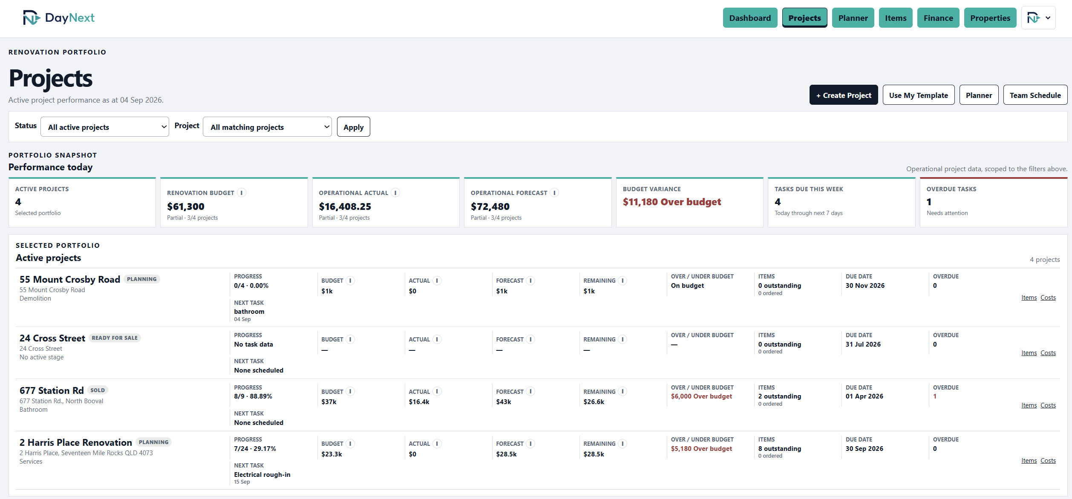Click the Active Projects summary card

click(82, 202)
